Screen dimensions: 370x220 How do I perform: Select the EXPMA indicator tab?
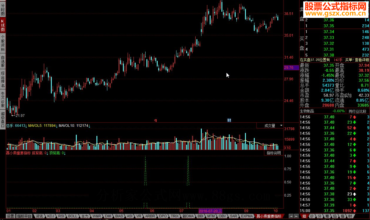click(x=247, y=216)
